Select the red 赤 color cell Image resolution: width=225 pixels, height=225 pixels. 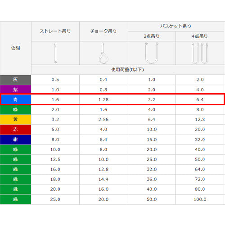[x=16, y=130]
